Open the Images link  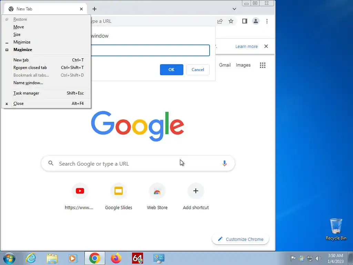[x=243, y=65]
